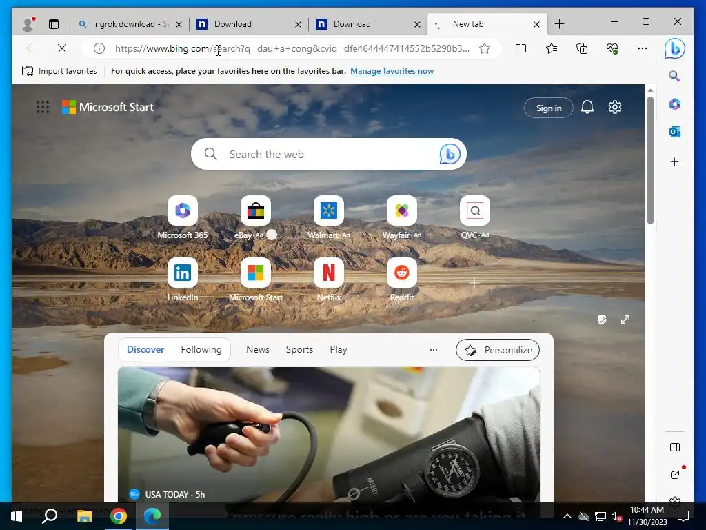
Task: Open Windows Start menu
Action: coord(17,516)
